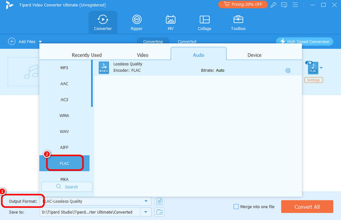
Task: Open the Collage module
Action: click(x=205, y=23)
